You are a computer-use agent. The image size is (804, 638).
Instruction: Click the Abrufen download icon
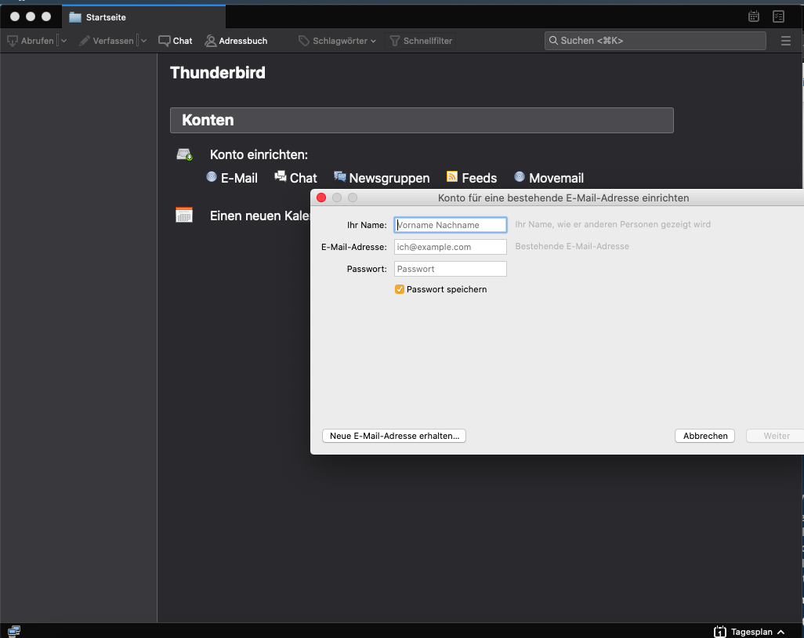tap(13, 41)
